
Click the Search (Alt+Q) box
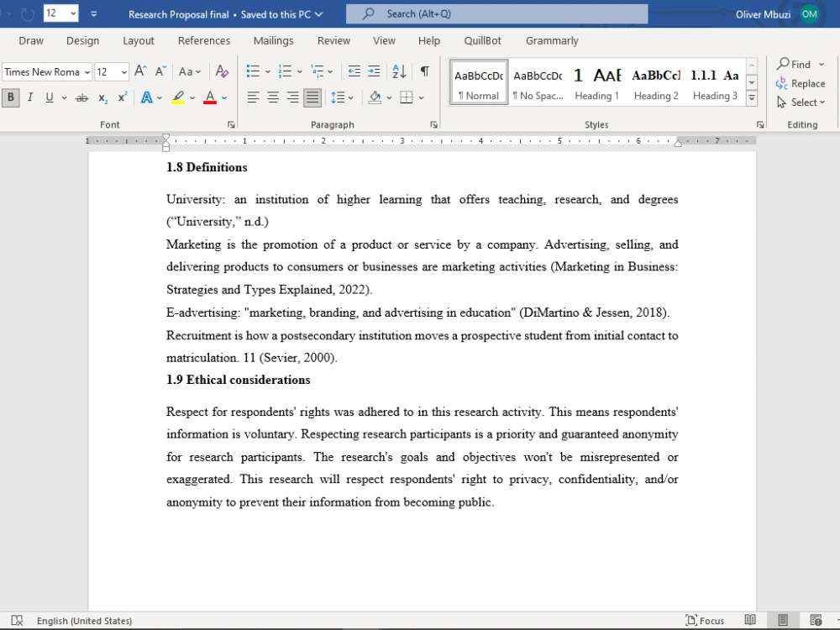[496, 14]
